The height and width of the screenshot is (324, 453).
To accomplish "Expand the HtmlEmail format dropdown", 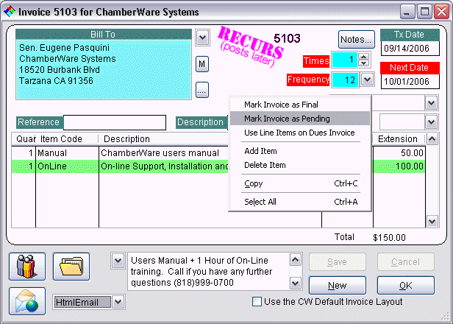I will click(118, 303).
